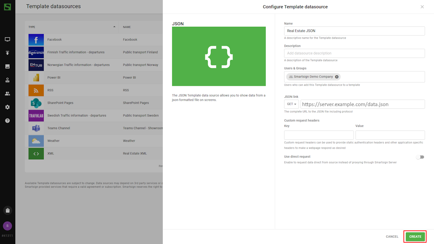Open the Users people icon in the sidebar
The image size is (434, 244).
coord(7,94)
